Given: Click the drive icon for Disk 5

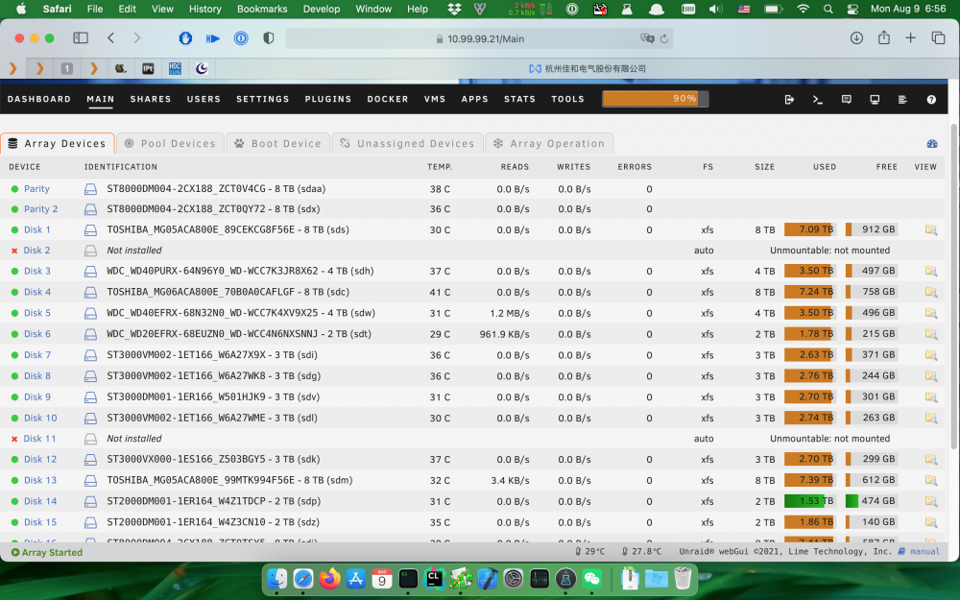Looking at the screenshot, I should coord(90,313).
